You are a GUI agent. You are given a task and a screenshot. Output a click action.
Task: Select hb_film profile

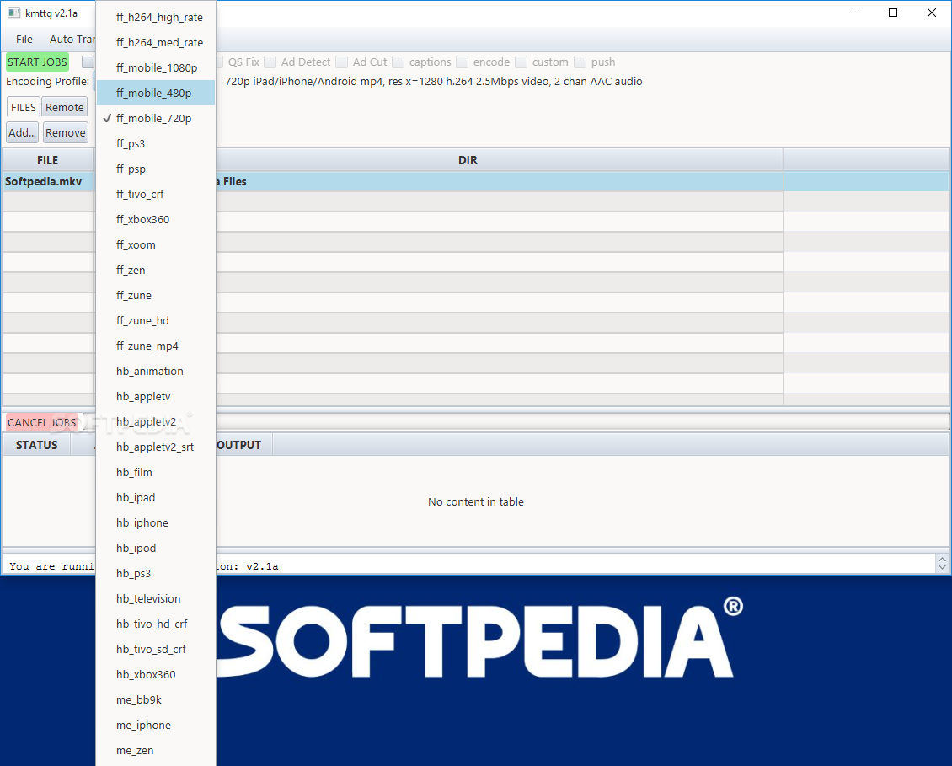click(156, 473)
